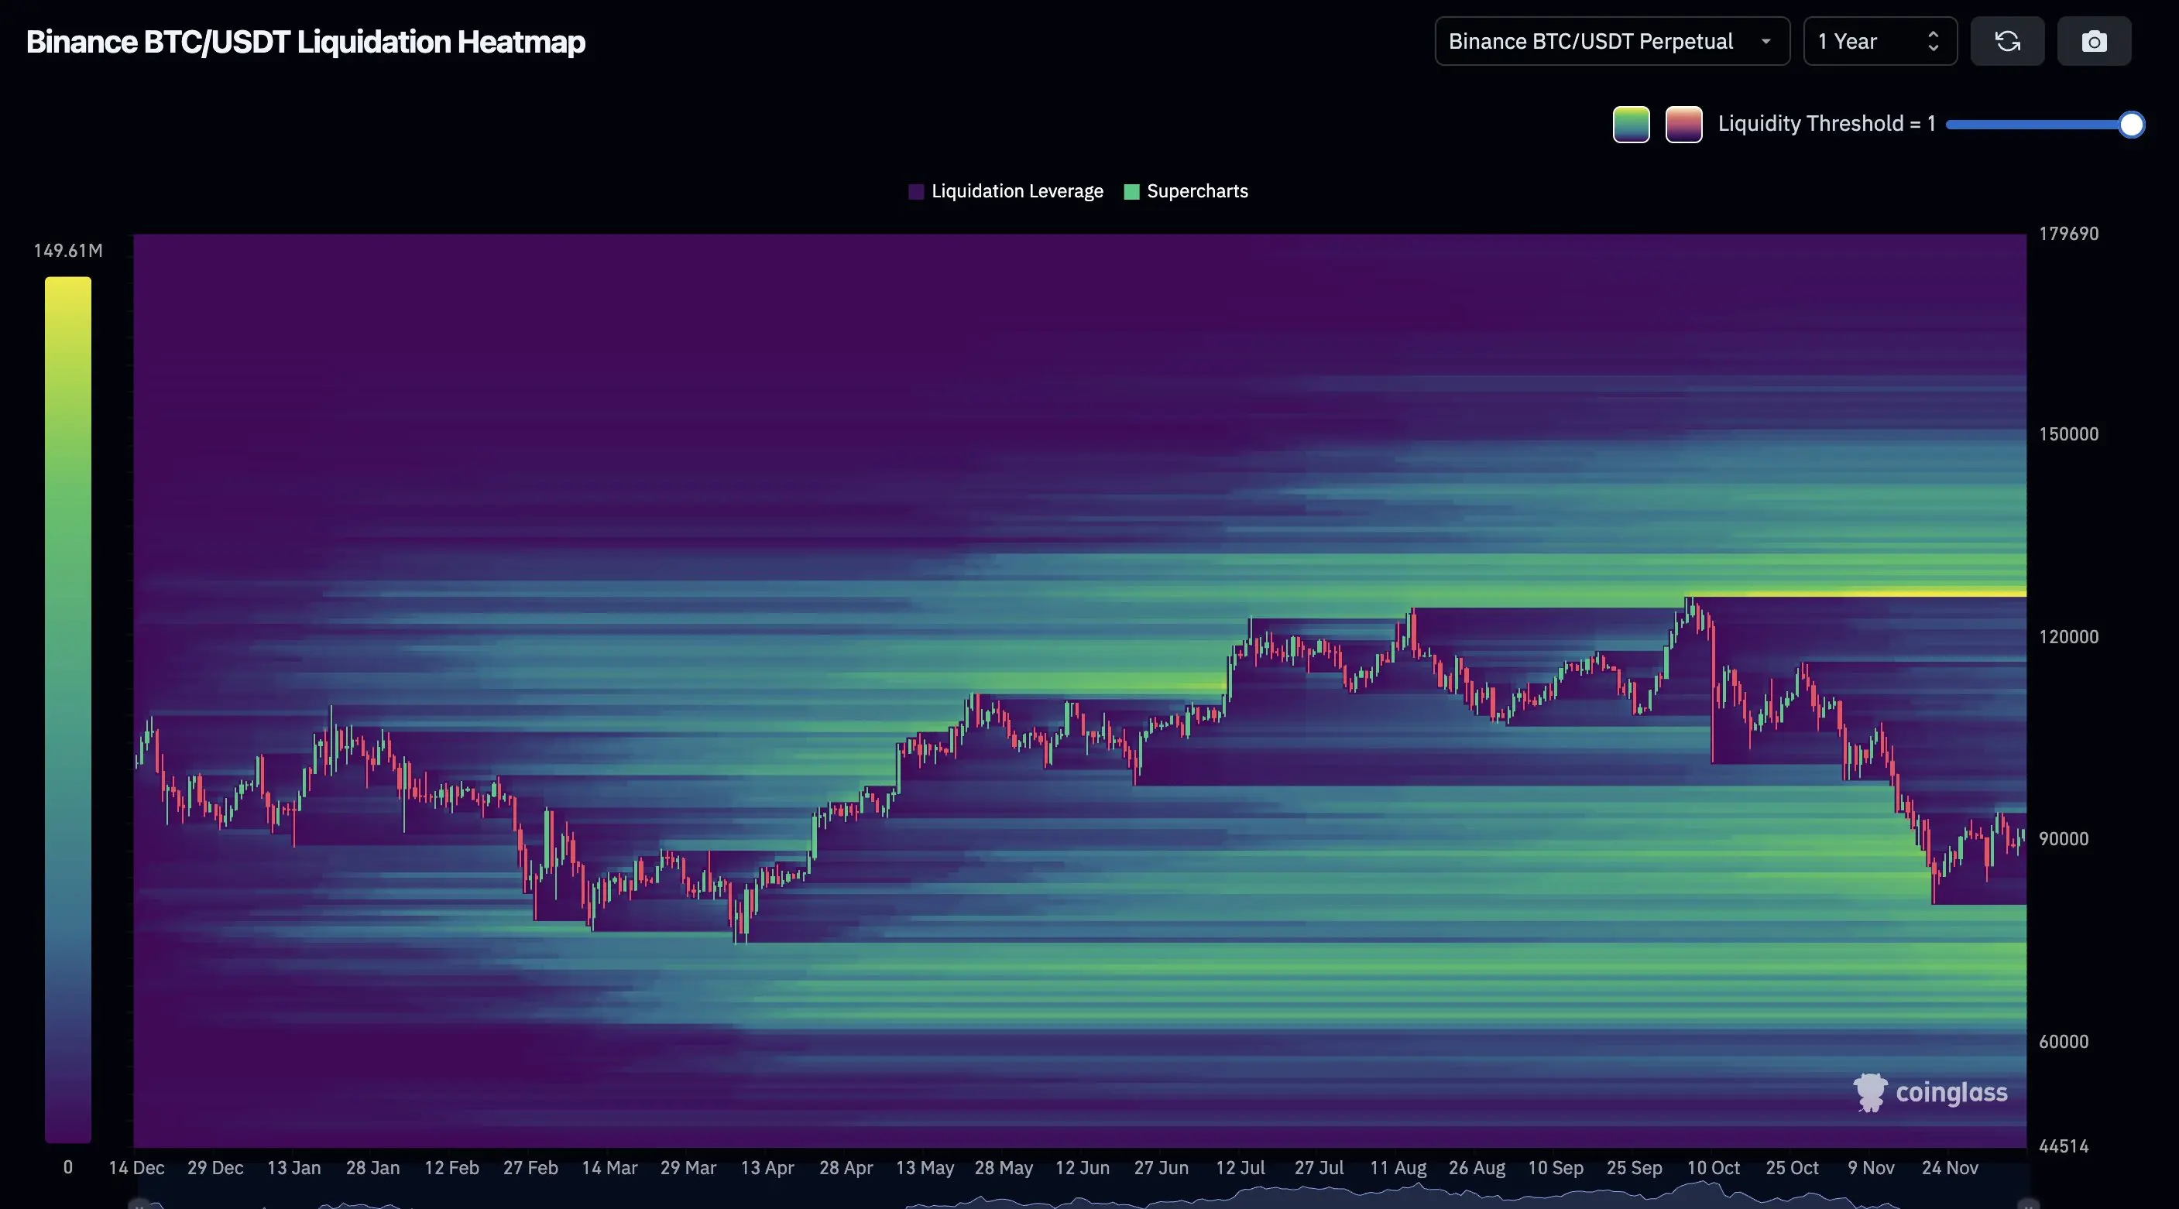Click the camera screenshot icon
The width and height of the screenshot is (2179, 1209).
click(2094, 42)
